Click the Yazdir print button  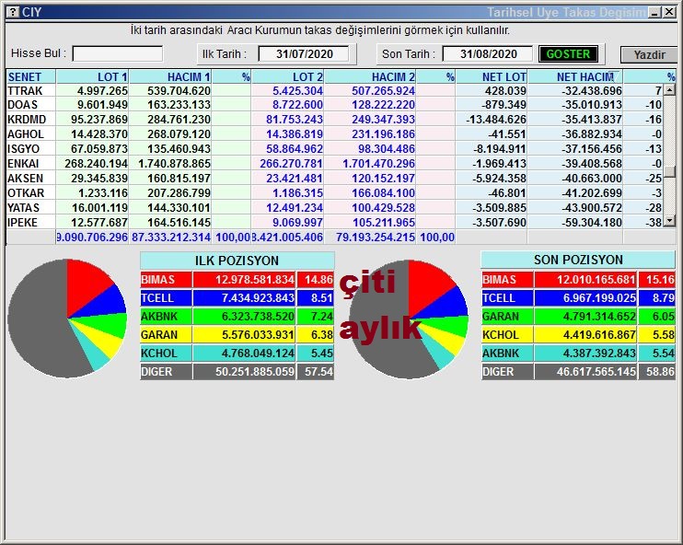[x=649, y=55]
